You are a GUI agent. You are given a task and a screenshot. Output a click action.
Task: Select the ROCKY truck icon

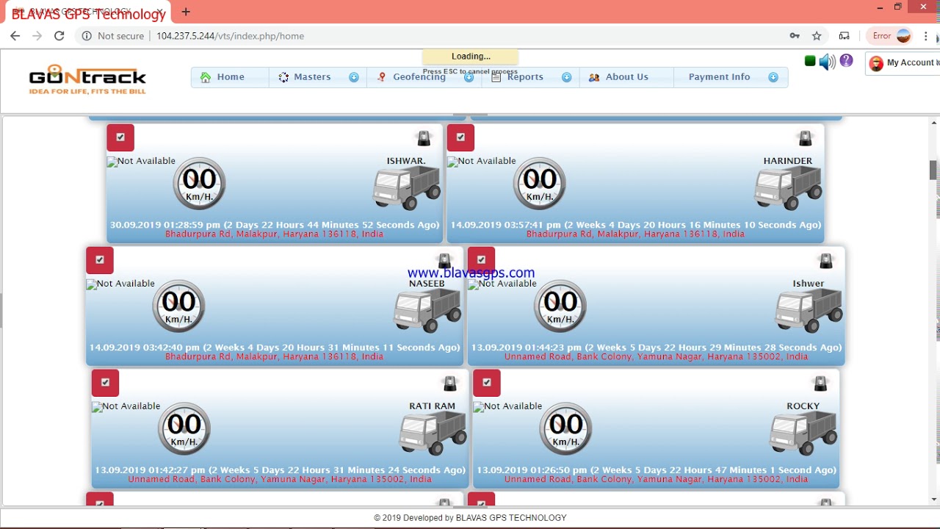click(803, 433)
